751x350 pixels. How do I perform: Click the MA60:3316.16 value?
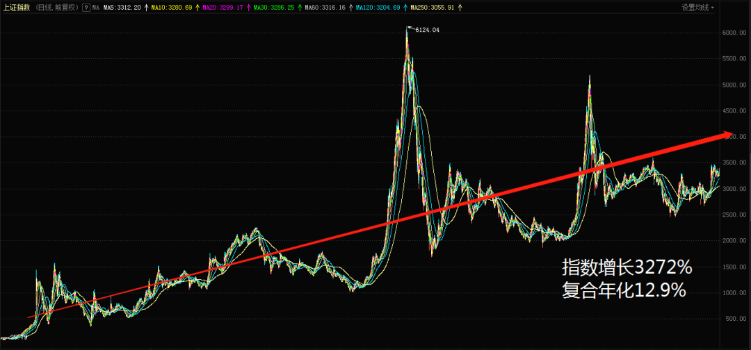coord(325,8)
